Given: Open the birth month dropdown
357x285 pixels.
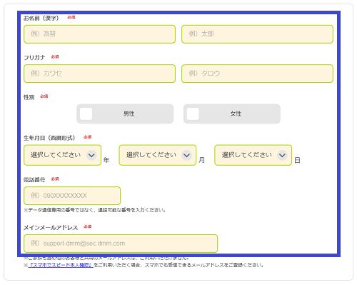Looking at the screenshot, I should [158, 155].
